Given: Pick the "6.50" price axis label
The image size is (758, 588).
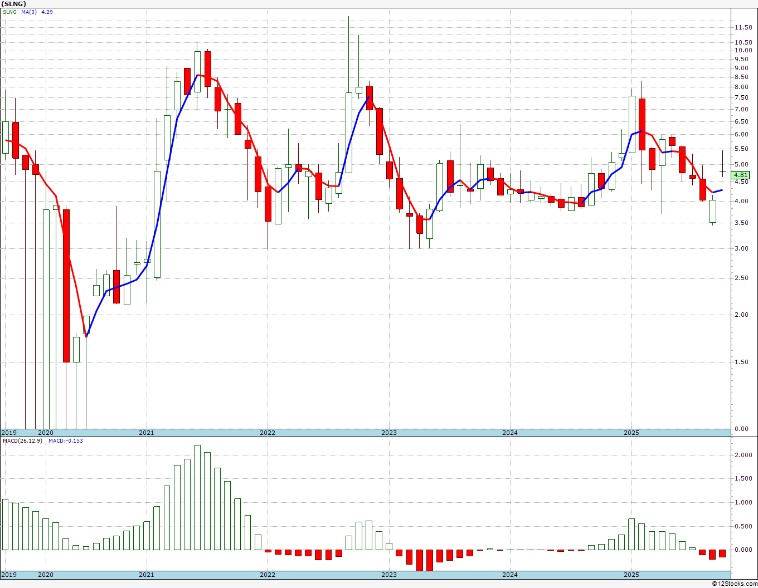Looking at the screenshot, I should point(742,121).
